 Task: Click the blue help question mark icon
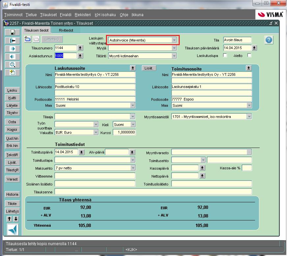(x=269, y=40)
